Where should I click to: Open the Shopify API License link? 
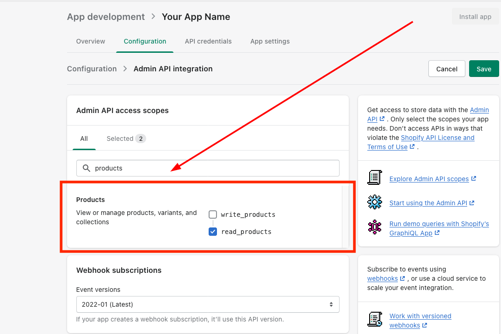click(438, 138)
